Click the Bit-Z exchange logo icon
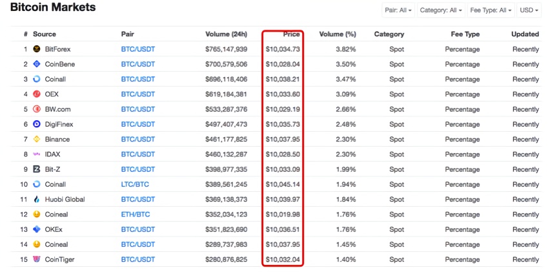The image size is (548, 272). [x=37, y=169]
